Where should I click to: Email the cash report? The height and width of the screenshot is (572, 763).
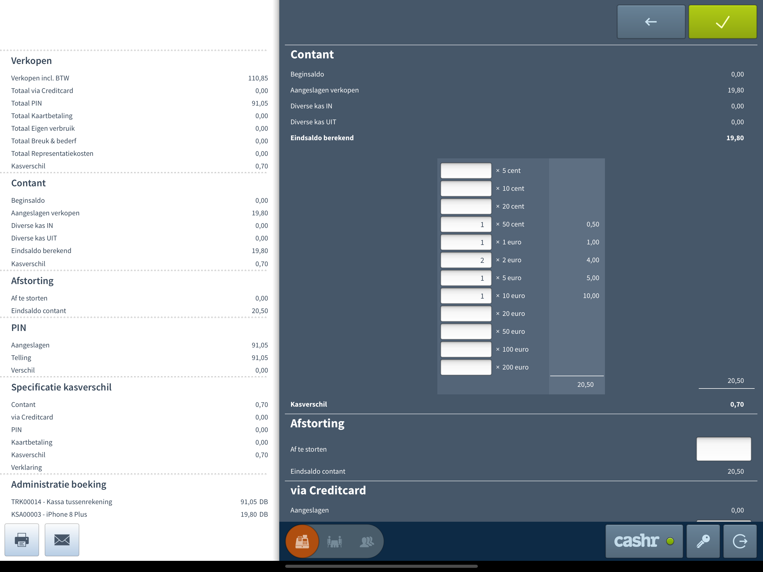pos(62,540)
